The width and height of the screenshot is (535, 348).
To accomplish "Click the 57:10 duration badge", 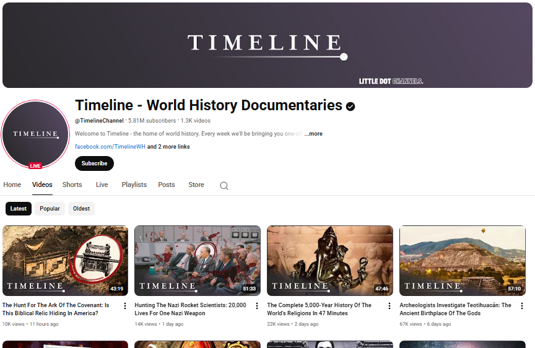I will tap(514, 289).
